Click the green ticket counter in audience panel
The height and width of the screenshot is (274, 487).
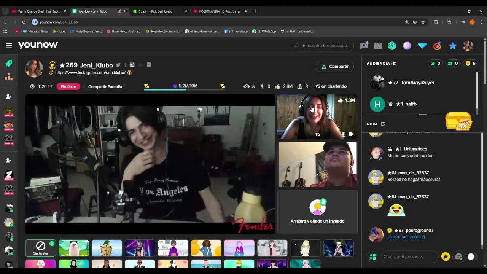coord(453,64)
